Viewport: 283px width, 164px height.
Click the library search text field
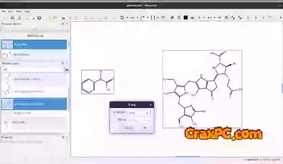32,69
